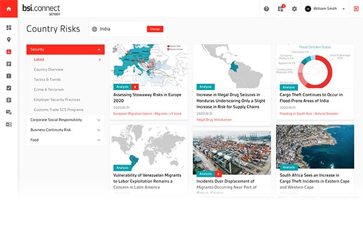Click Analysis label on Honduras drug card
Screen dimensions: 363x225
(x=205, y=87)
